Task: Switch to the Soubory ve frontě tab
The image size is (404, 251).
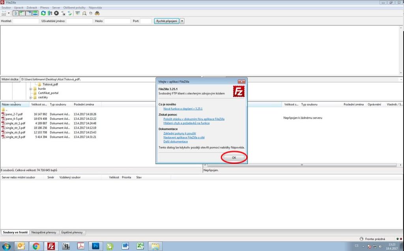Action: click(x=15, y=232)
